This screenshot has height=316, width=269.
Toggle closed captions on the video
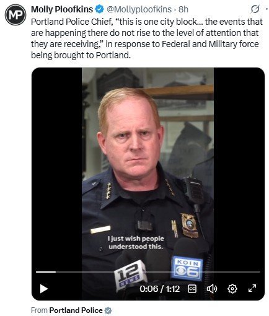[x=192, y=289]
